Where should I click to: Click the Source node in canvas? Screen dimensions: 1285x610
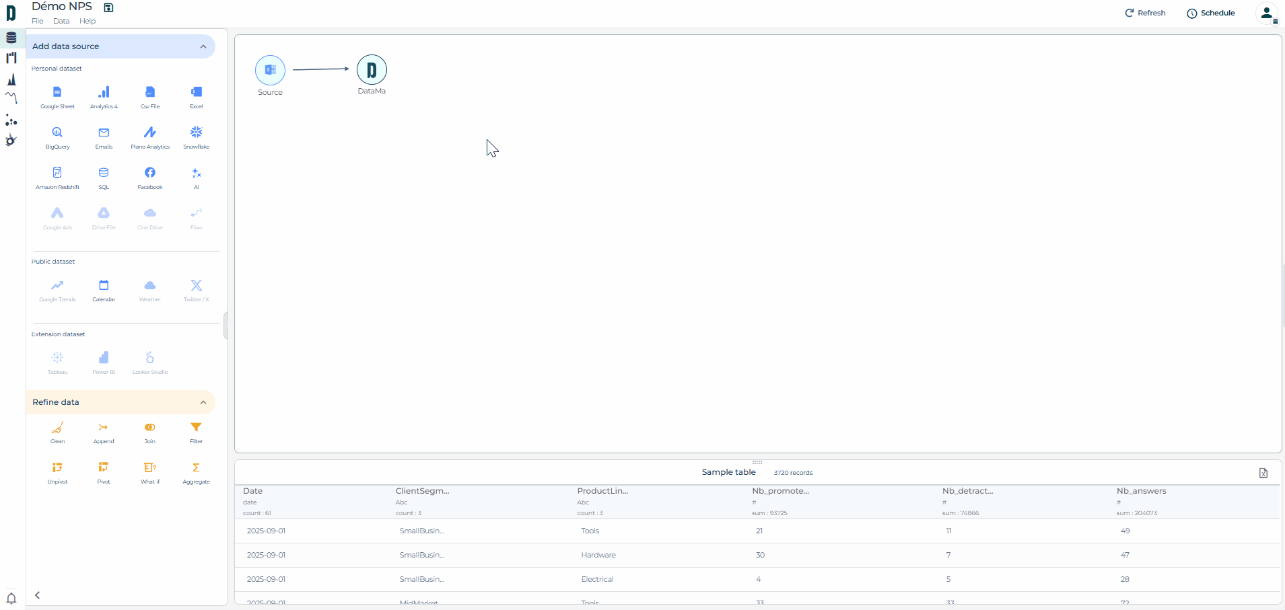click(270, 70)
